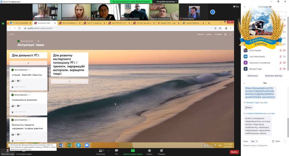Open the Chat button in Zoom toolbar
The height and width of the screenshot is (156, 289).
pos(116,152)
